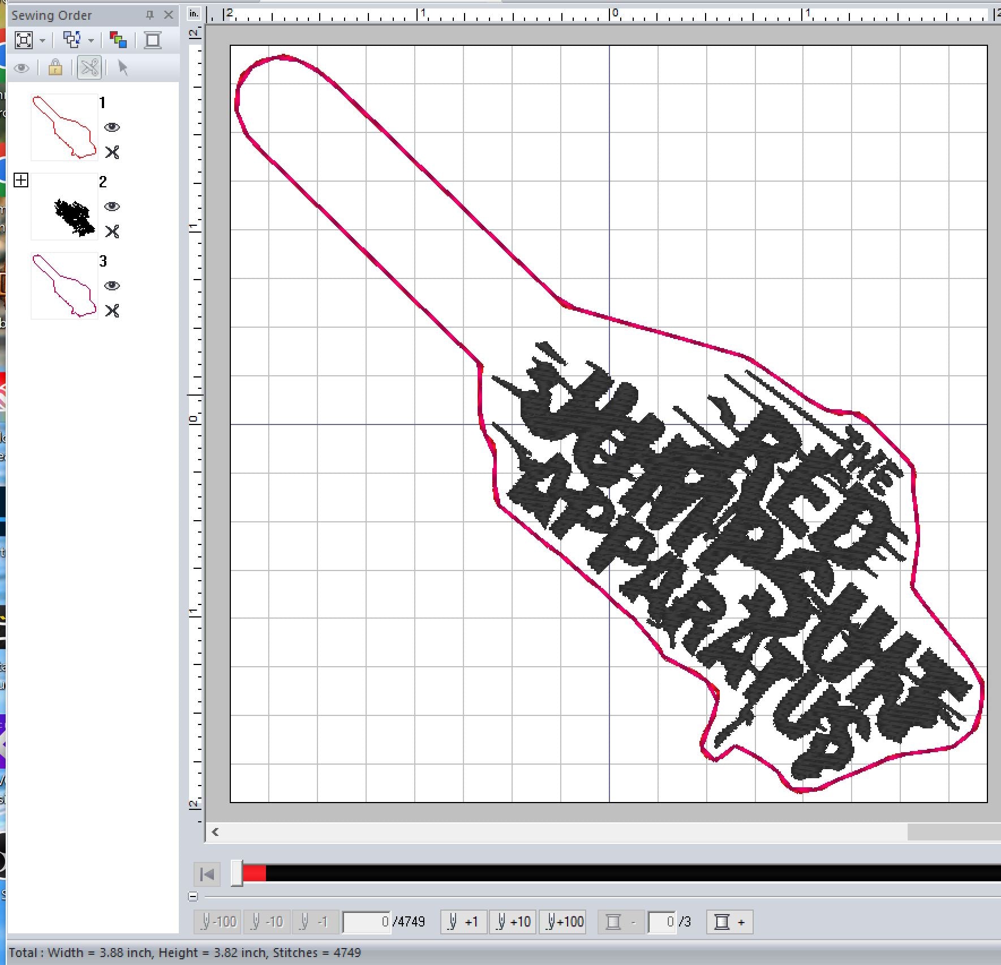
Task: Click the number label of step 2
Action: 102,182
